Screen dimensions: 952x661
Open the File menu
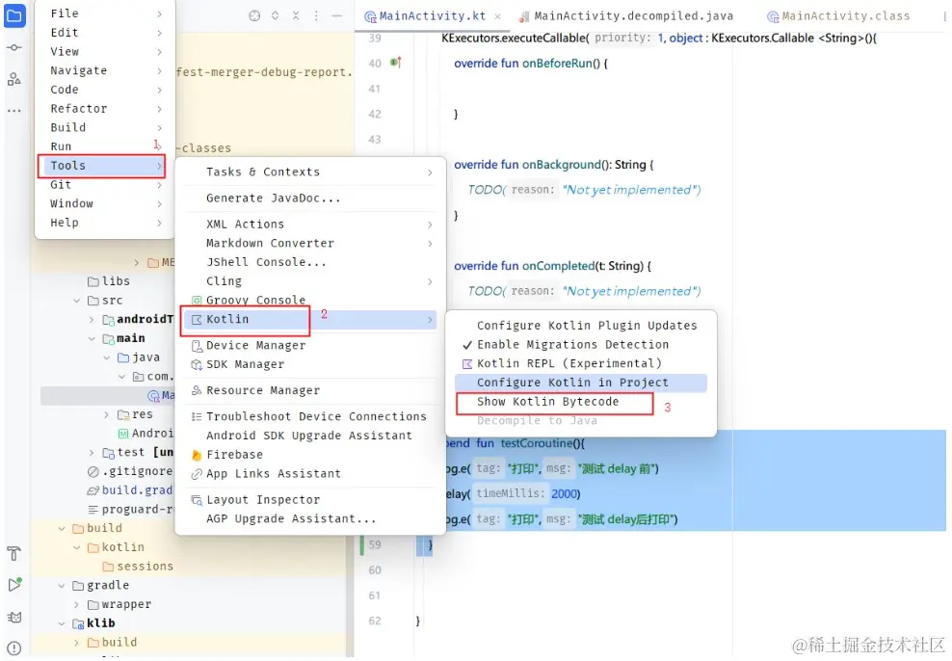pos(106,13)
